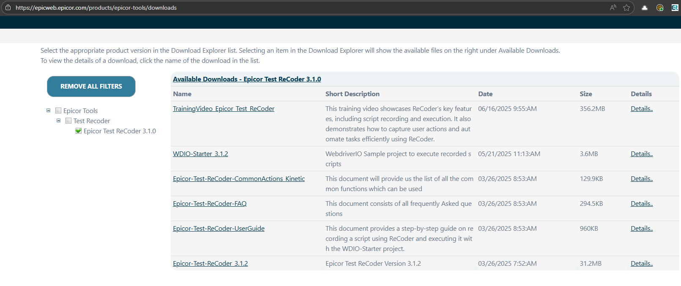The image size is (681, 286).
Task: Collapse the Epicor Tools tree node
Action: pyautogui.click(x=48, y=111)
